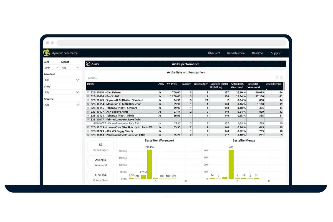Click row B2B-10083 - Zahlenkabelschloss Corvid C180
Image resolution: width=333 pixels, height=222 pixels.
[185, 135]
